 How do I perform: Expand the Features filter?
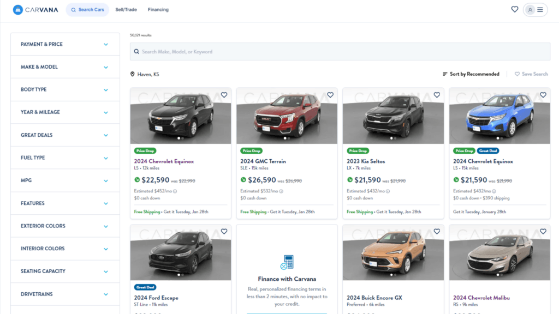click(65, 203)
